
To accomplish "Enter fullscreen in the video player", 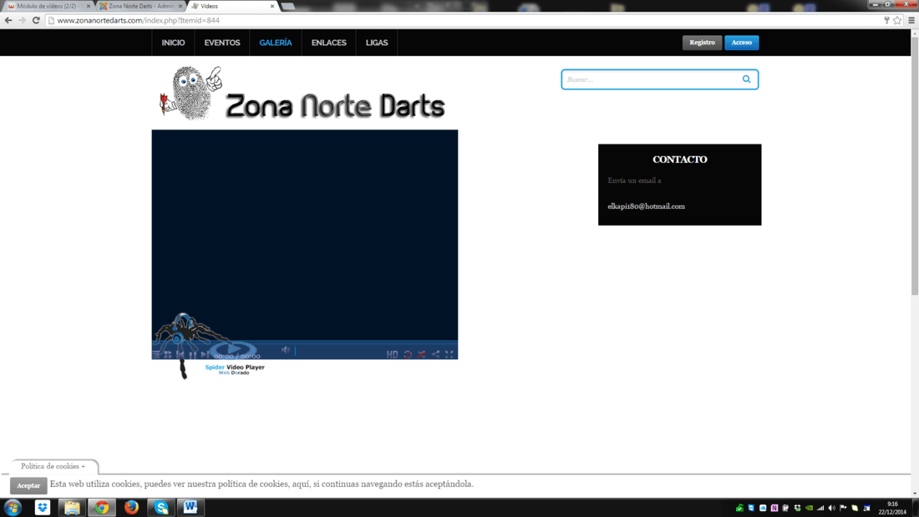I will 449,354.
